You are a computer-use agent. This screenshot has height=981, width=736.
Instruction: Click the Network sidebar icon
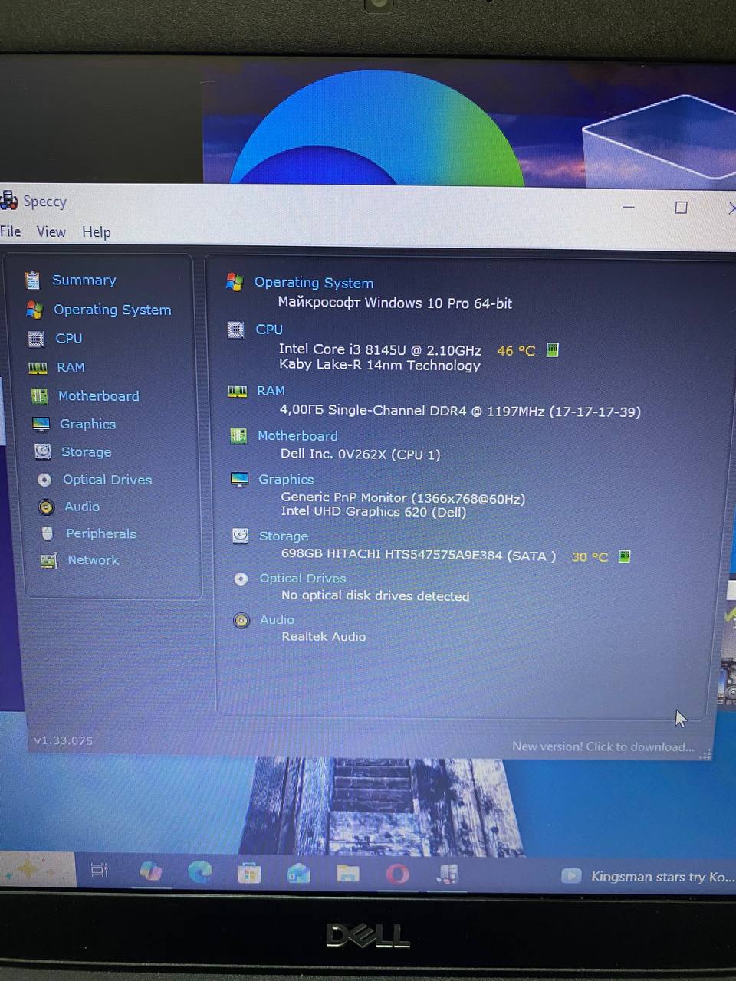(x=49, y=561)
